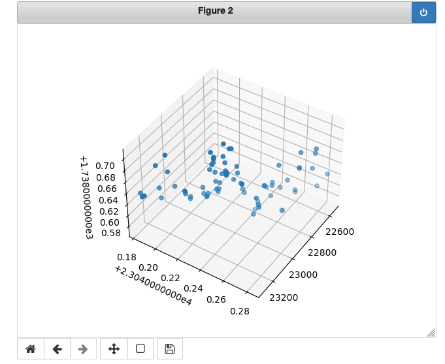The width and height of the screenshot is (445, 364).
Task: Click z-axis tick label 0.62
Action: click(109, 211)
